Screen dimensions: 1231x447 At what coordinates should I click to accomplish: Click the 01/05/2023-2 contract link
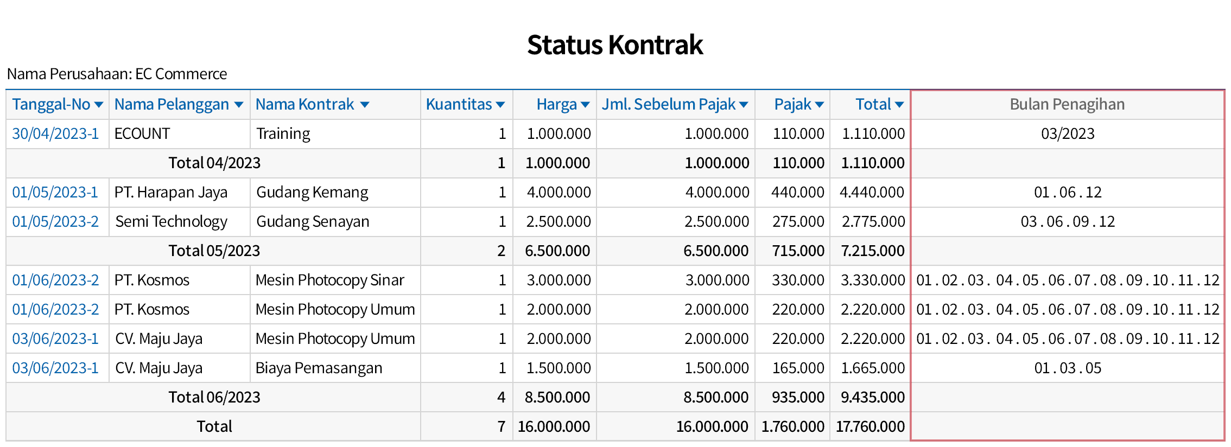click(x=55, y=222)
